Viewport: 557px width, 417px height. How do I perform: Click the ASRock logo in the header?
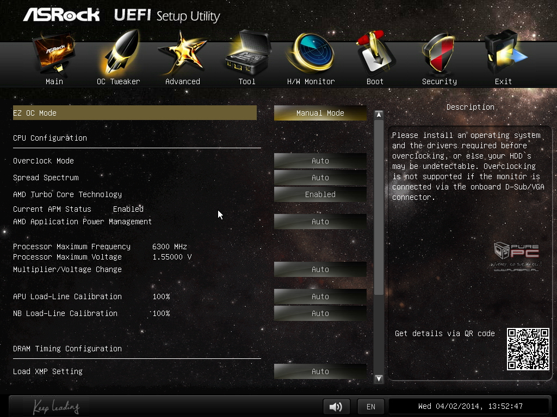[61, 15]
